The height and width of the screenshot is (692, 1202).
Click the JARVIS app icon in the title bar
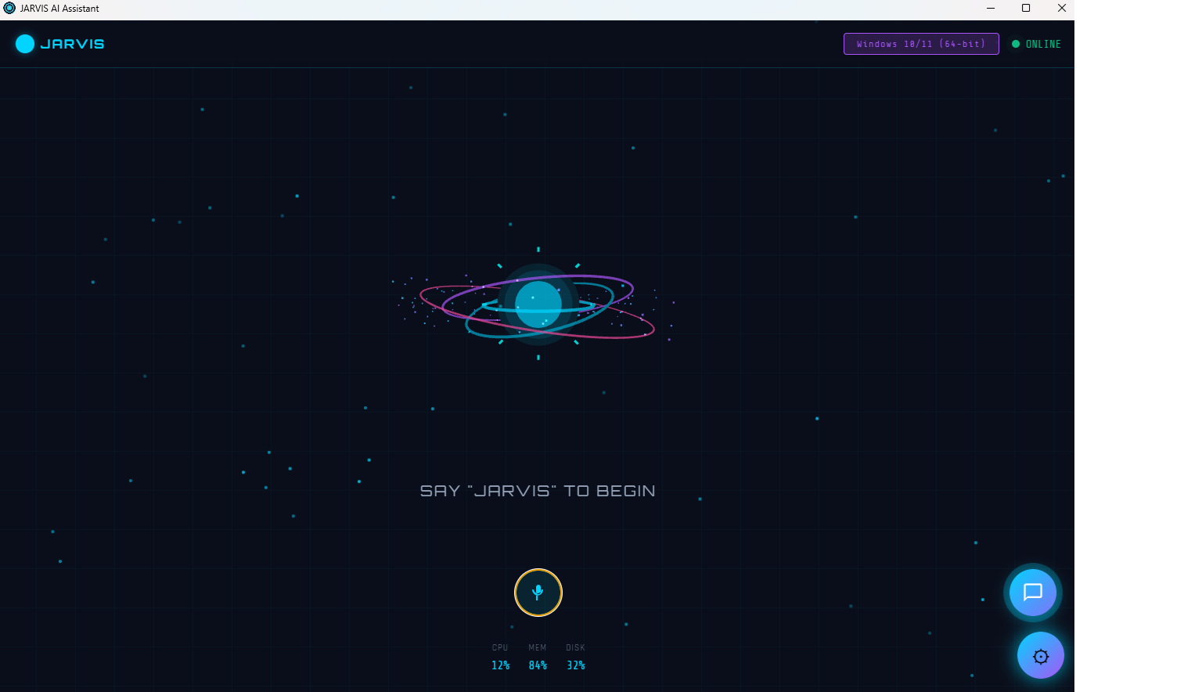(8, 8)
